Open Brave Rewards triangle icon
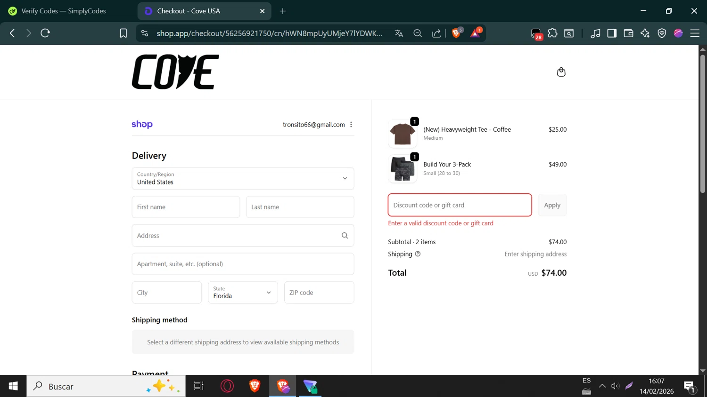 (x=475, y=33)
